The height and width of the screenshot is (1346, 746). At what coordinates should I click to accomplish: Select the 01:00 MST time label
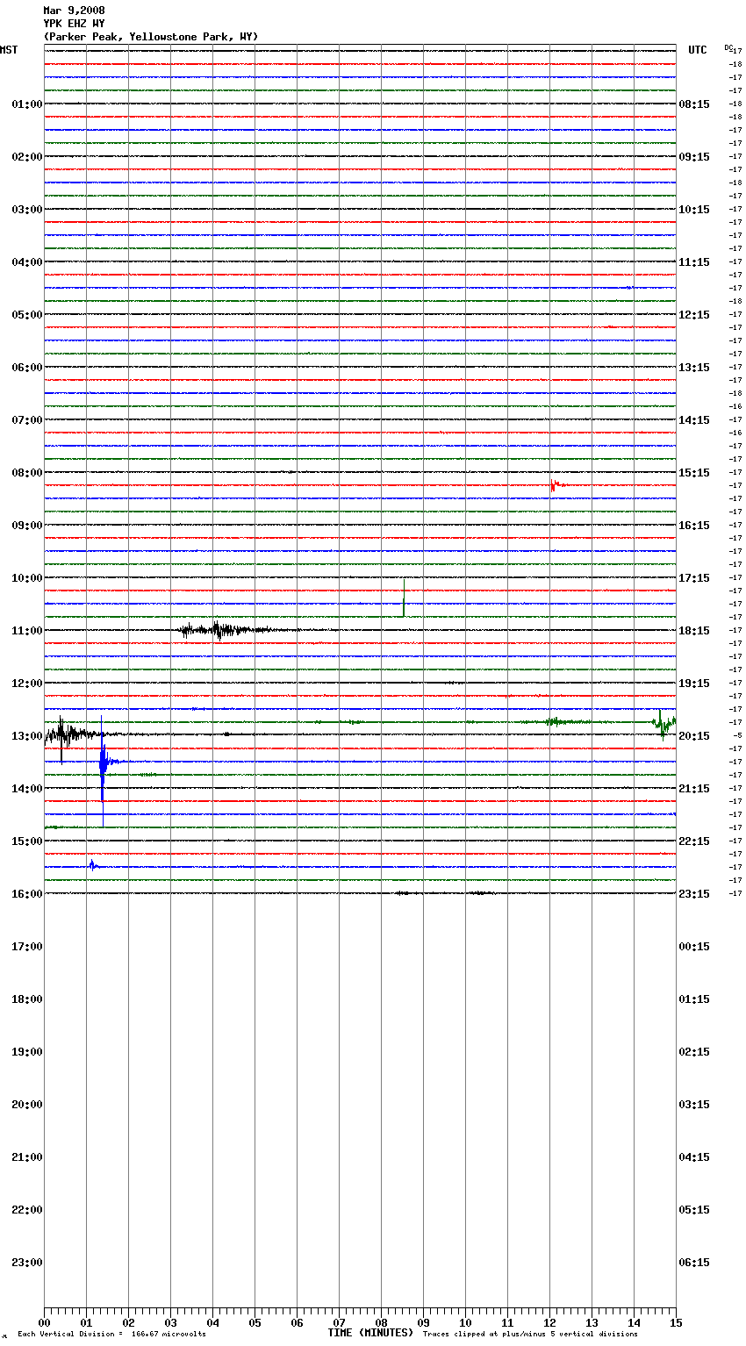[27, 104]
